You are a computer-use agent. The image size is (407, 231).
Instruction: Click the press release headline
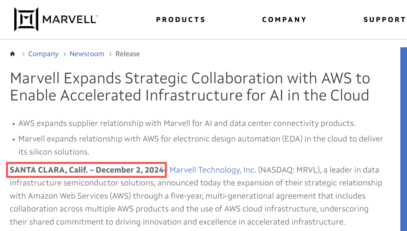190,87
